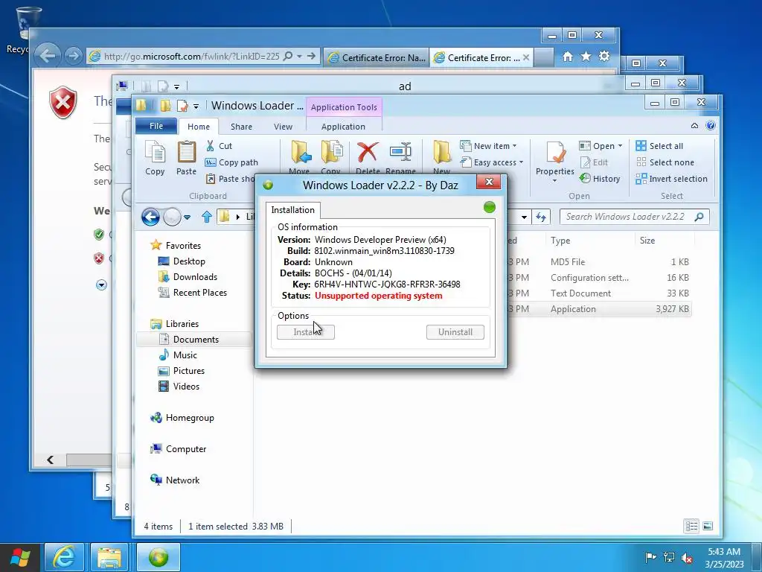Click Copy path in ribbon
The image size is (762, 572).
click(x=231, y=162)
